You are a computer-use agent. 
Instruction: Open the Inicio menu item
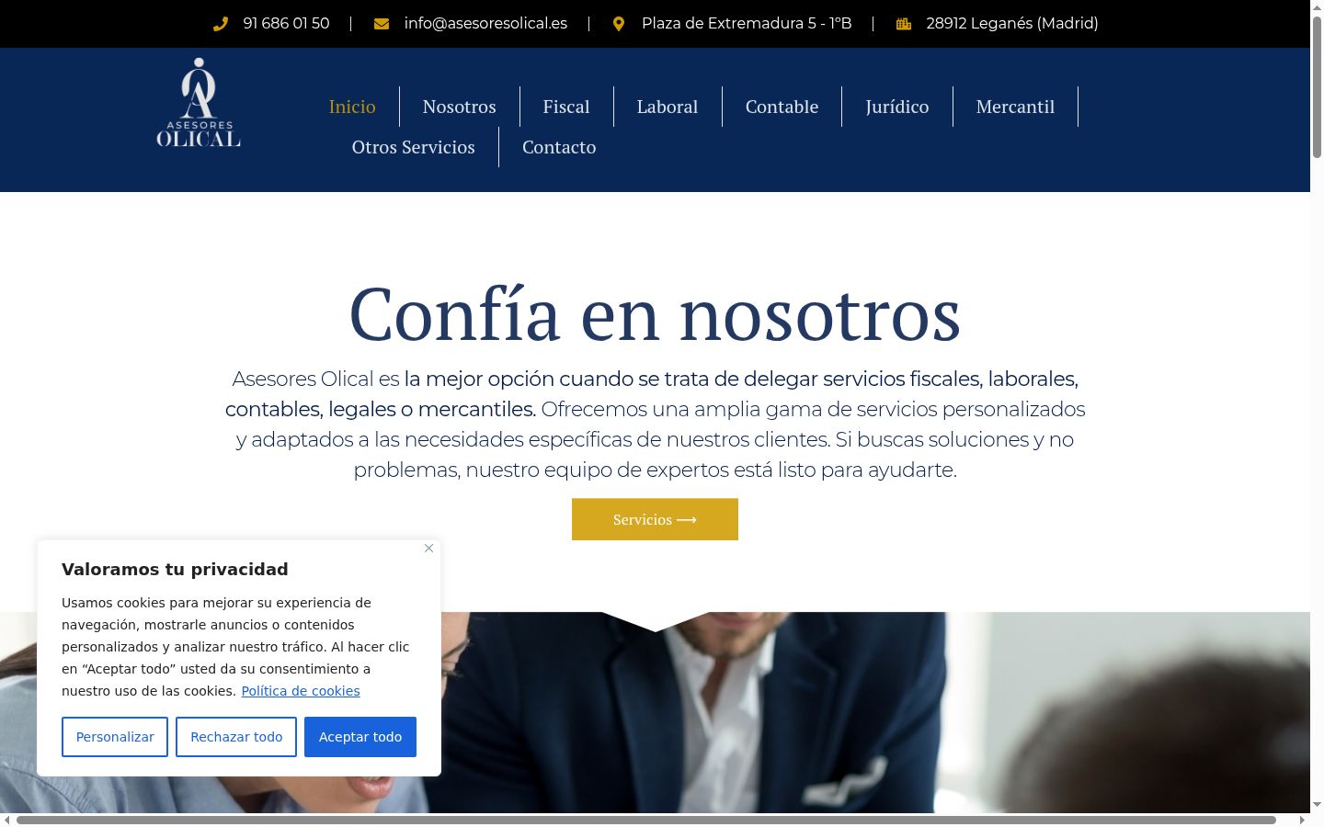(x=352, y=107)
